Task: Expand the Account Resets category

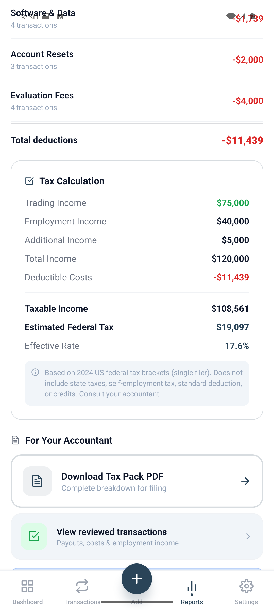Action: [x=137, y=59]
